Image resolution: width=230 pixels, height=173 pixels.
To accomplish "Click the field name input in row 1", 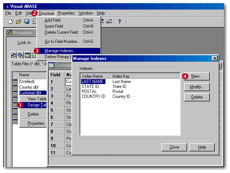I will 69,82.
